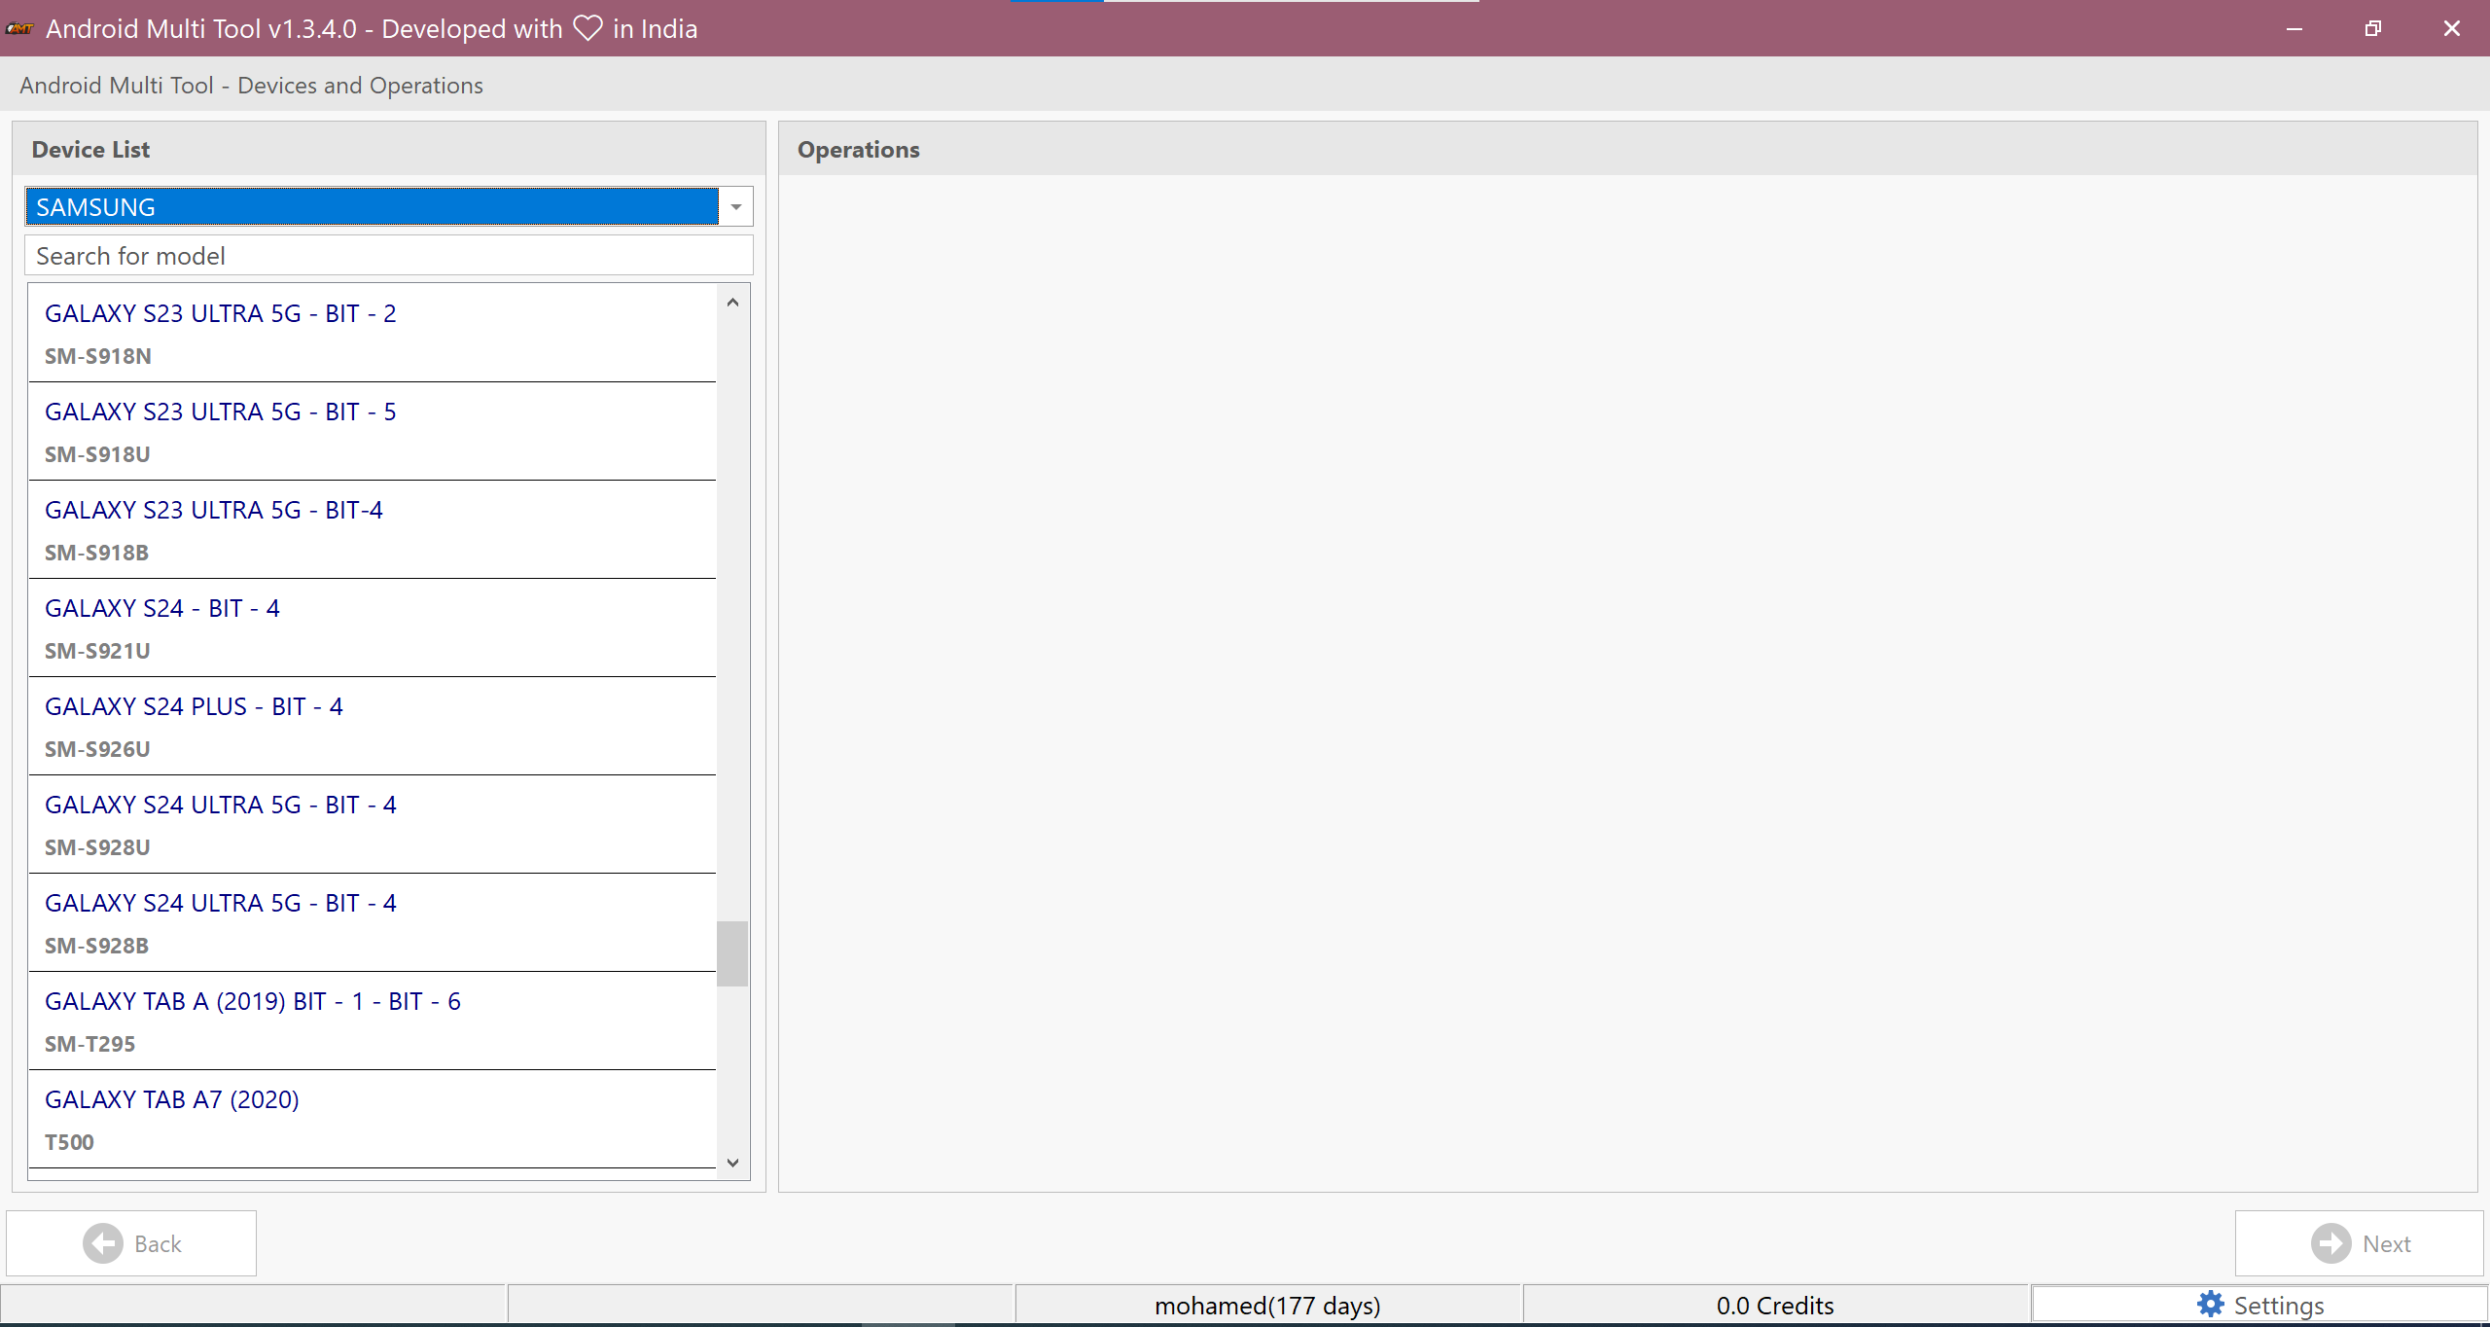Select Galaxy S24 Ultra SM-S928B entry
2490x1327 pixels.
(373, 922)
